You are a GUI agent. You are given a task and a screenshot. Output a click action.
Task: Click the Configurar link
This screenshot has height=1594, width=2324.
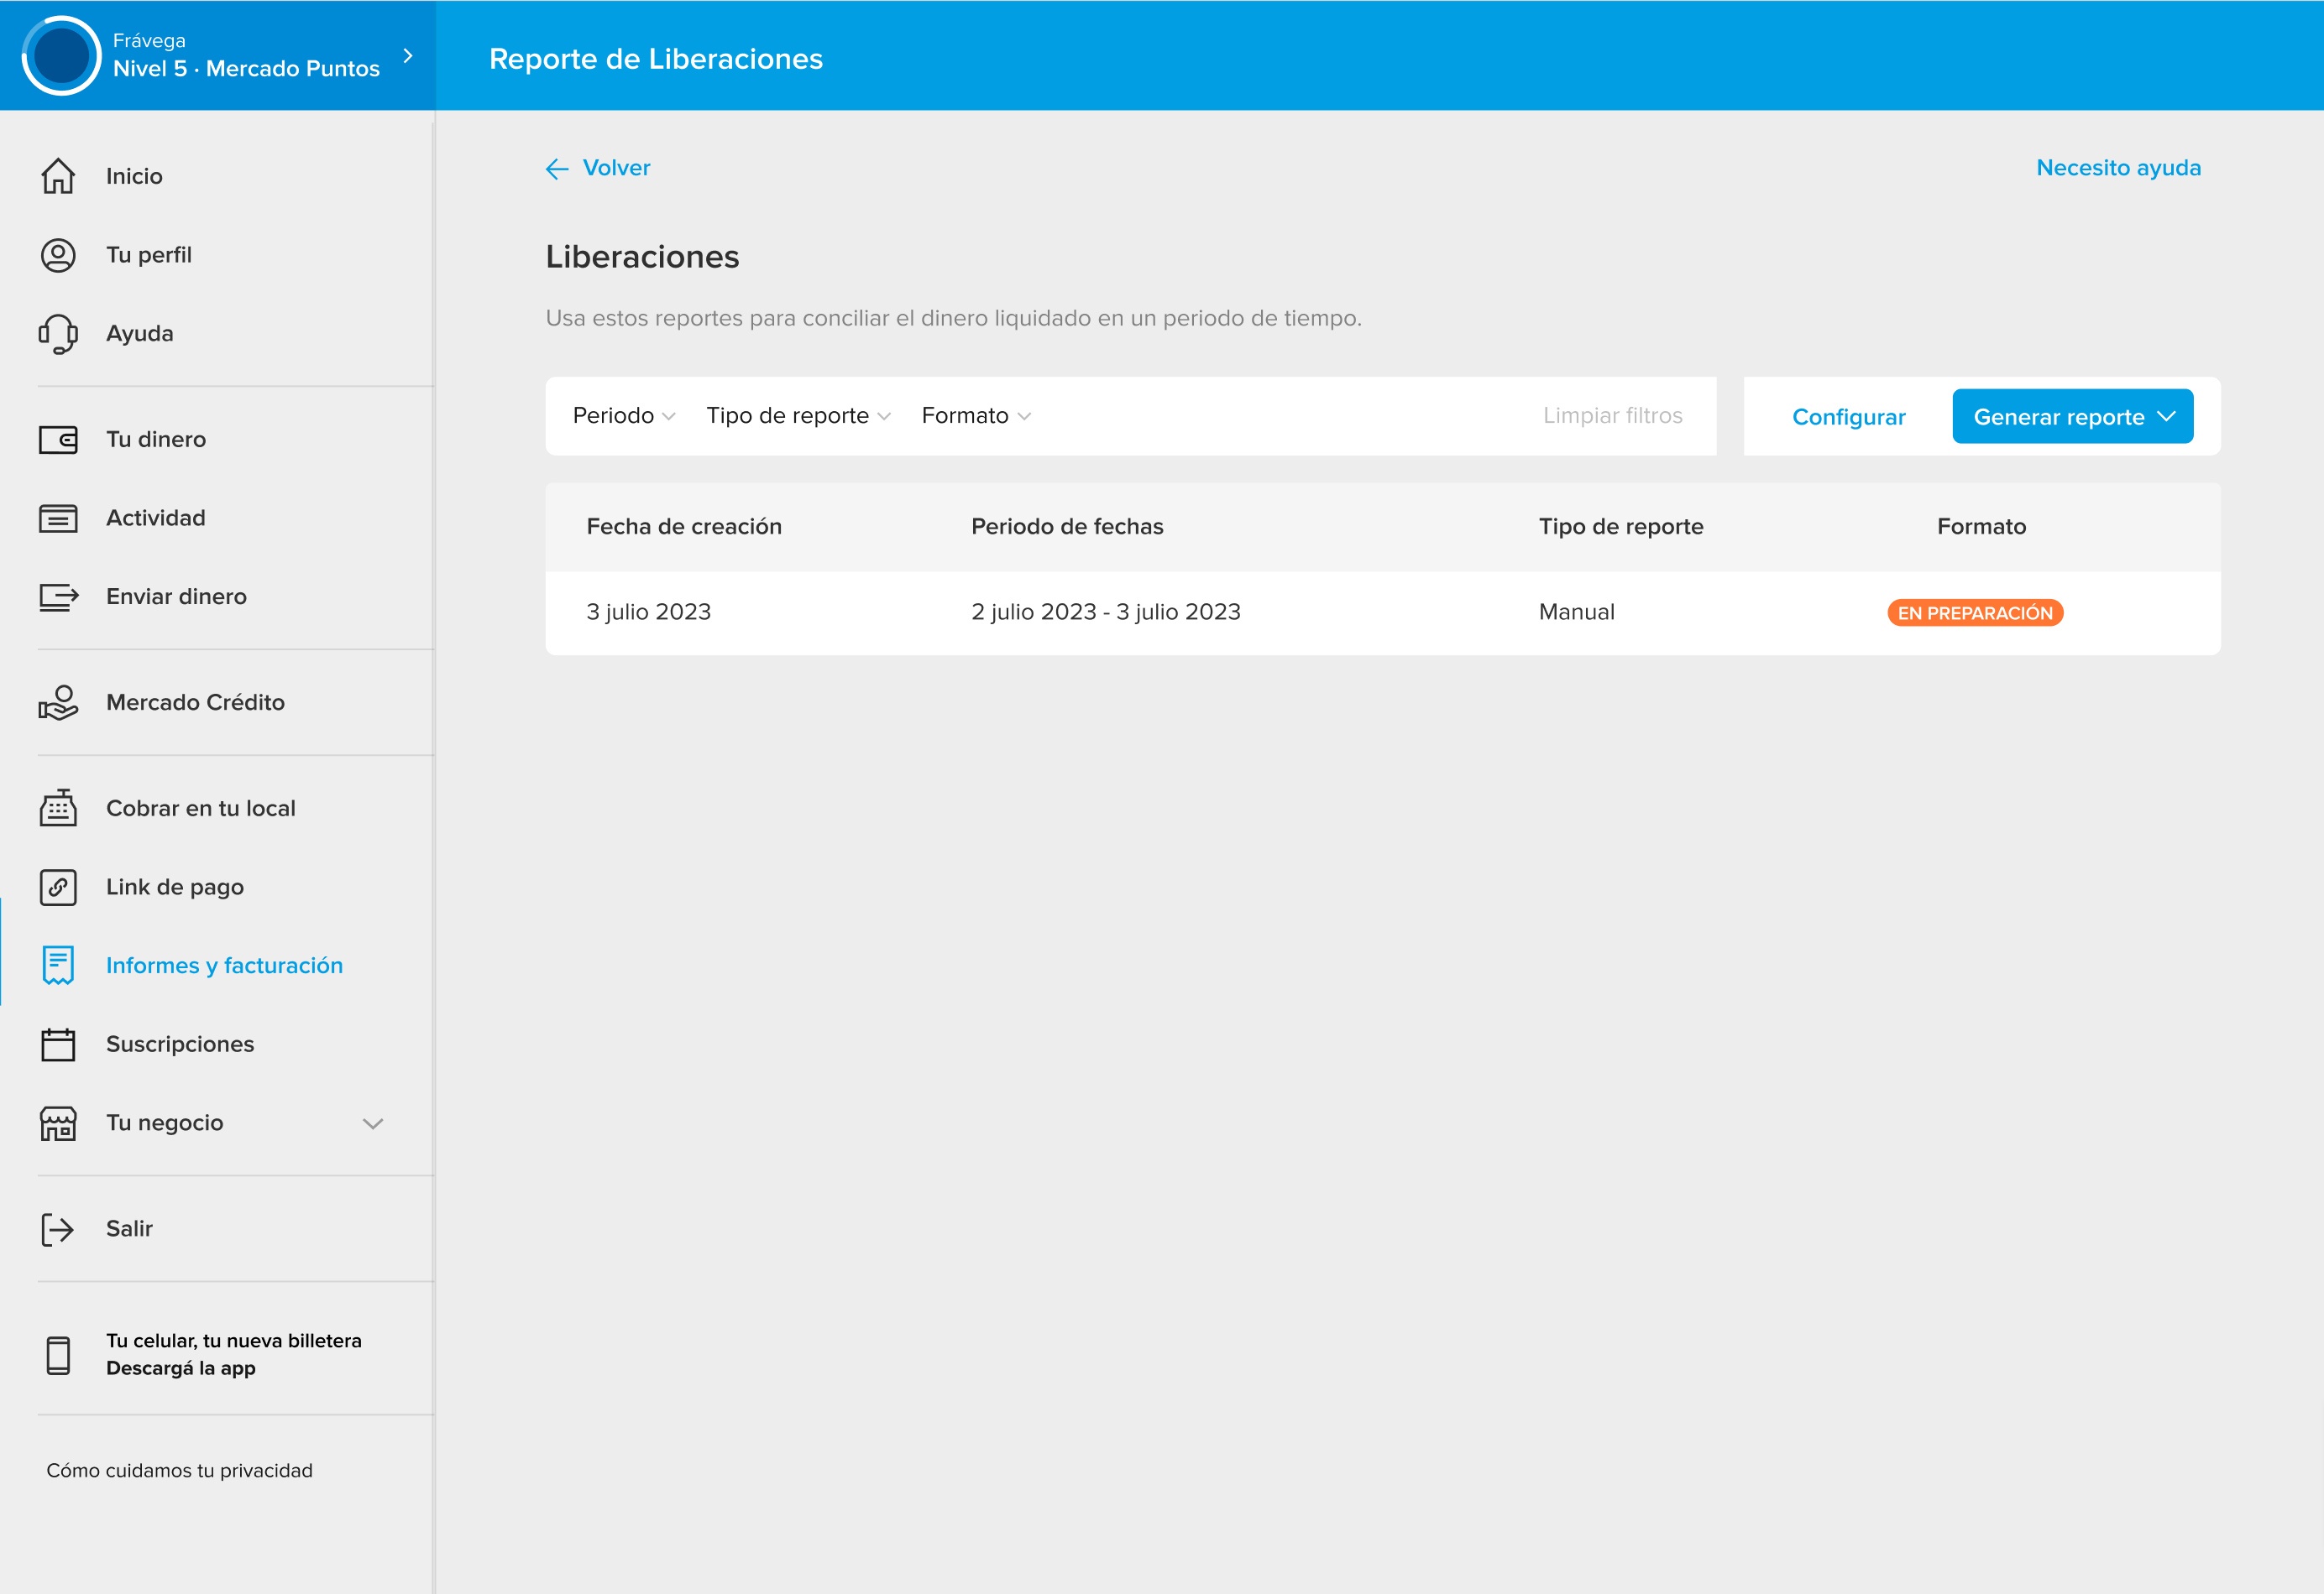pyautogui.click(x=1848, y=417)
